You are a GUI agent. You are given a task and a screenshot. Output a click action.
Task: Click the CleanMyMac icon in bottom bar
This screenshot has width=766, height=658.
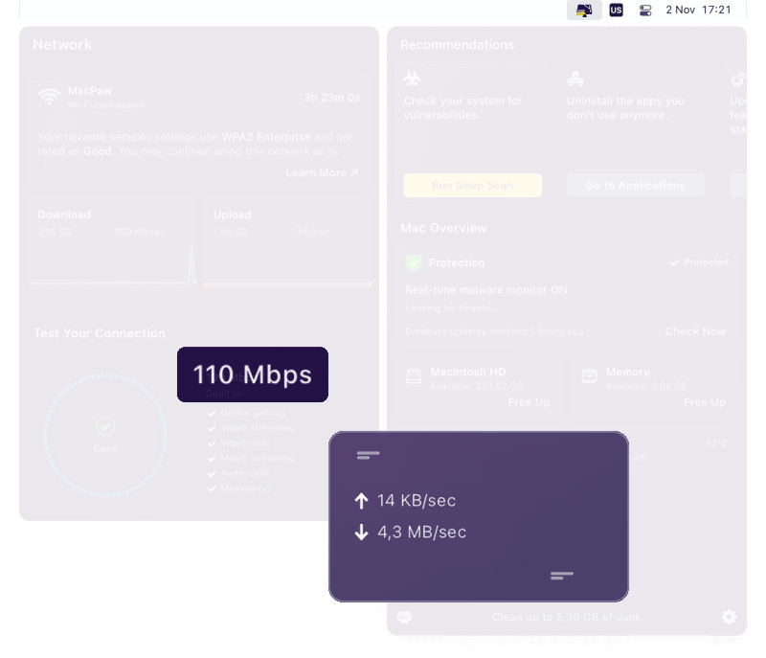[404, 618]
